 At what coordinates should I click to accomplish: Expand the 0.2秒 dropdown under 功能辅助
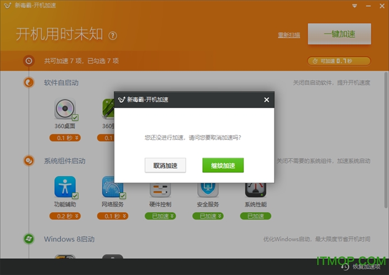pyautogui.click(x=65, y=216)
